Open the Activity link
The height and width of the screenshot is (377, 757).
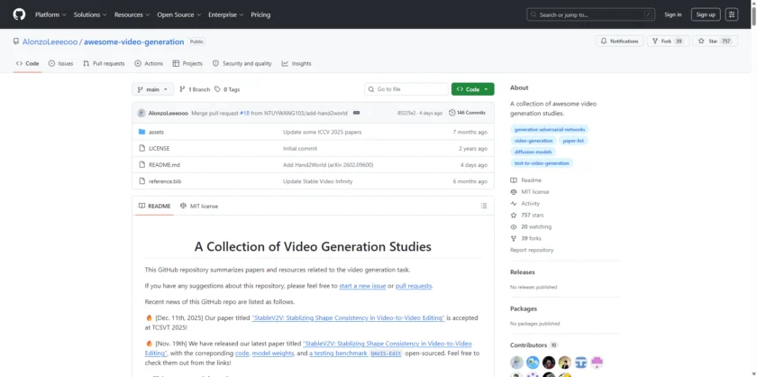525,204
